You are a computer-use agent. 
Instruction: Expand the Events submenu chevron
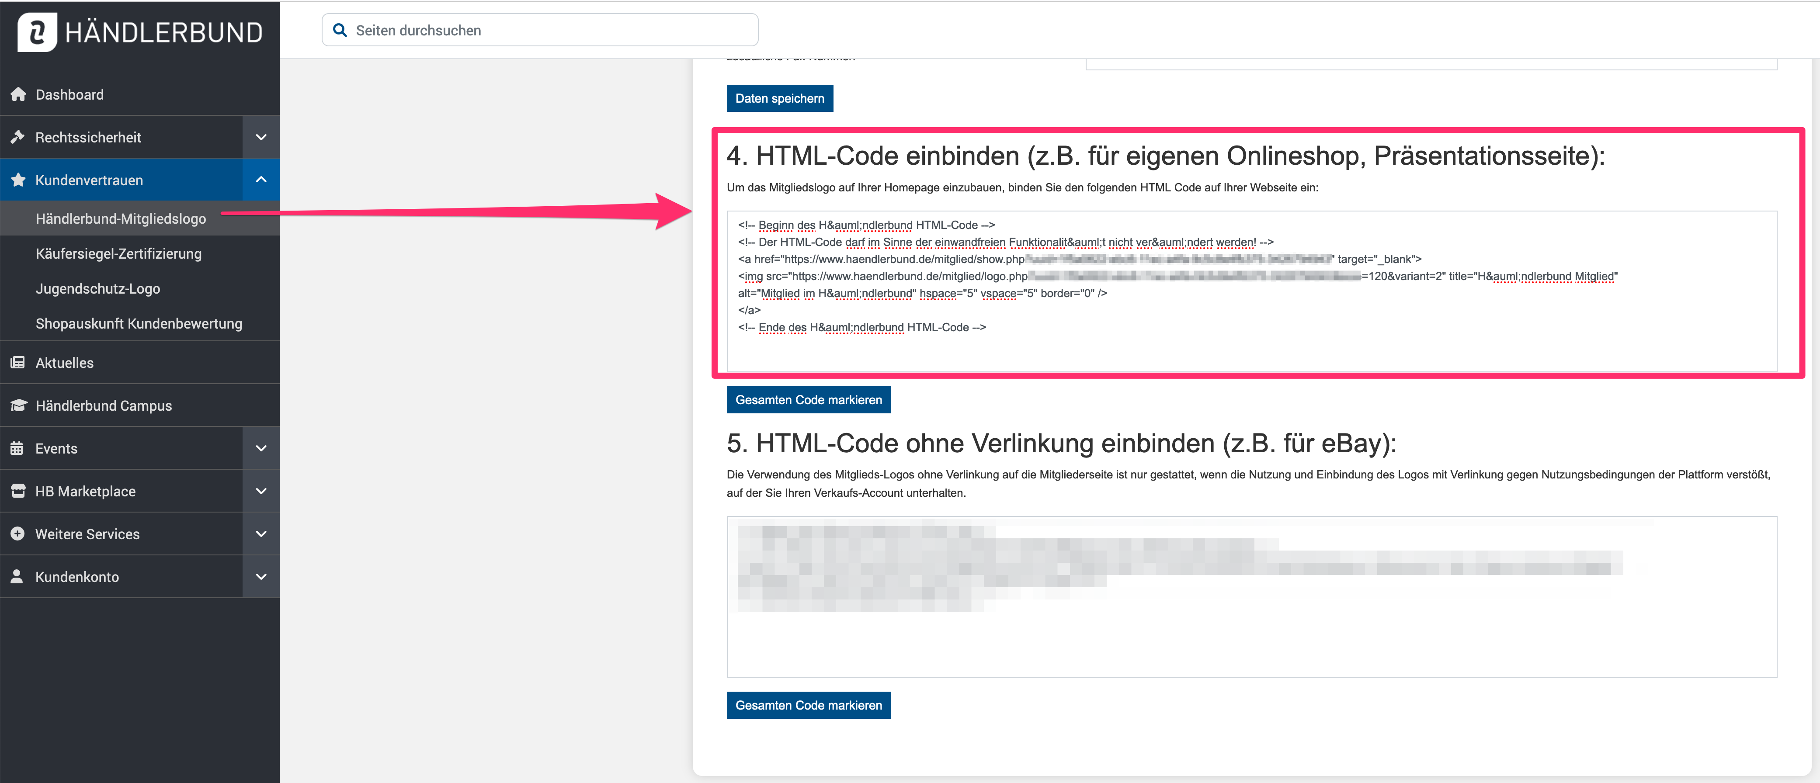tap(260, 448)
